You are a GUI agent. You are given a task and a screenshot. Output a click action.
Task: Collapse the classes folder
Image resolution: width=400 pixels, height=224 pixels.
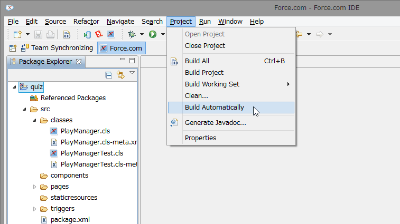point(34,120)
